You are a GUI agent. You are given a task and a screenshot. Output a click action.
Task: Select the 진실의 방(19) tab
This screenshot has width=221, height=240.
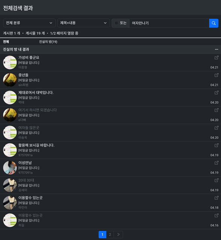pos(48,42)
